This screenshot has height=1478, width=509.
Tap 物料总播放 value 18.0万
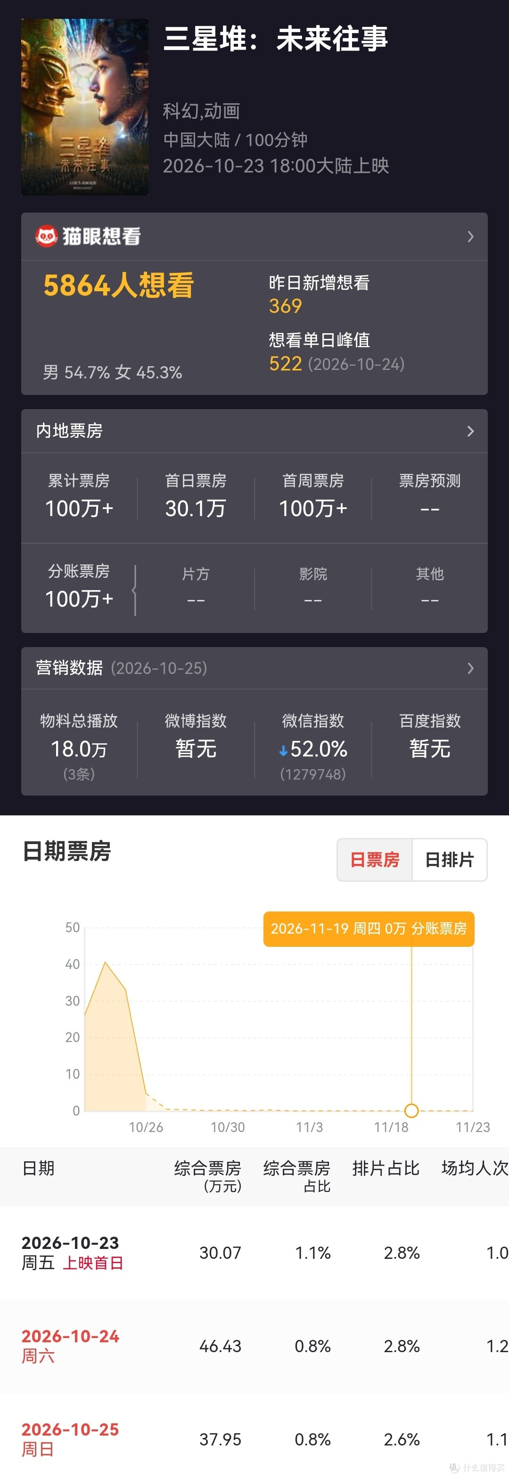click(79, 749)
